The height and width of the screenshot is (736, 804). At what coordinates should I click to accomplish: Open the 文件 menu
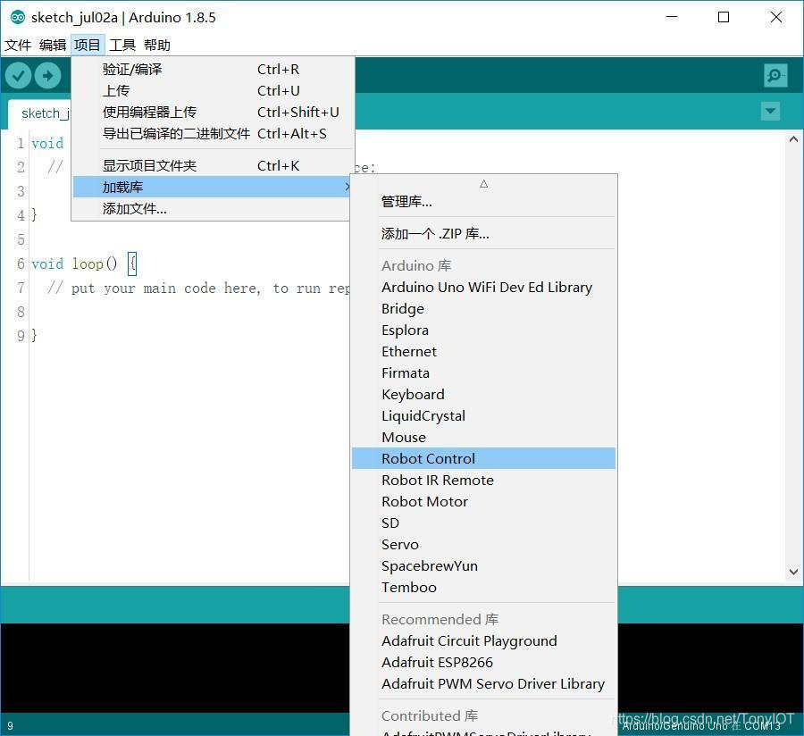tap(18, 45)
